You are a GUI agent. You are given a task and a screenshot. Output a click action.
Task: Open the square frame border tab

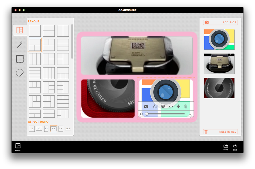click(x=20, y=59)
